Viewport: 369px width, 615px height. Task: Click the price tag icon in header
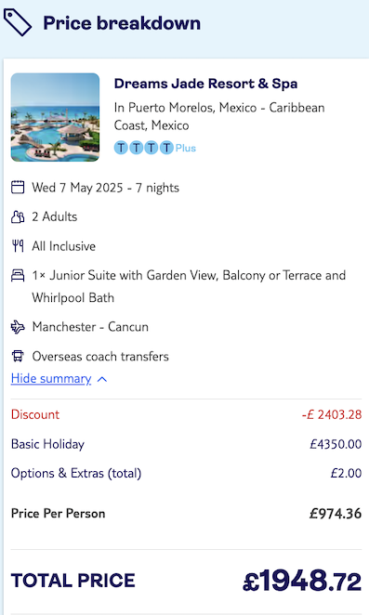click(18, 23)
